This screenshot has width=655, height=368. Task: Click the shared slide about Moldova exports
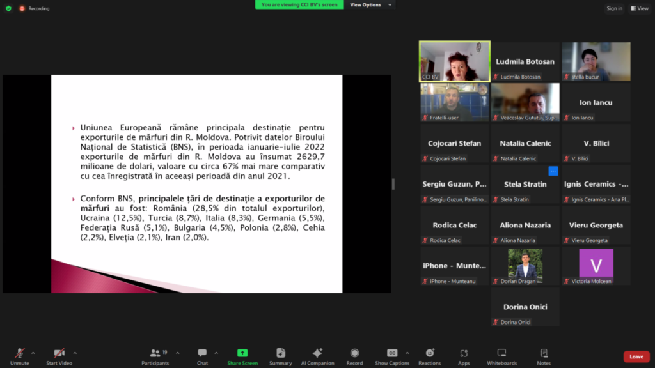pyautogui.click(x=197, y=184)
